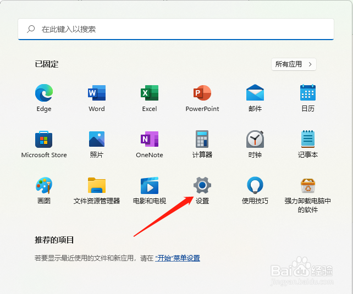Open the 画图 paint app

(44, 185)
